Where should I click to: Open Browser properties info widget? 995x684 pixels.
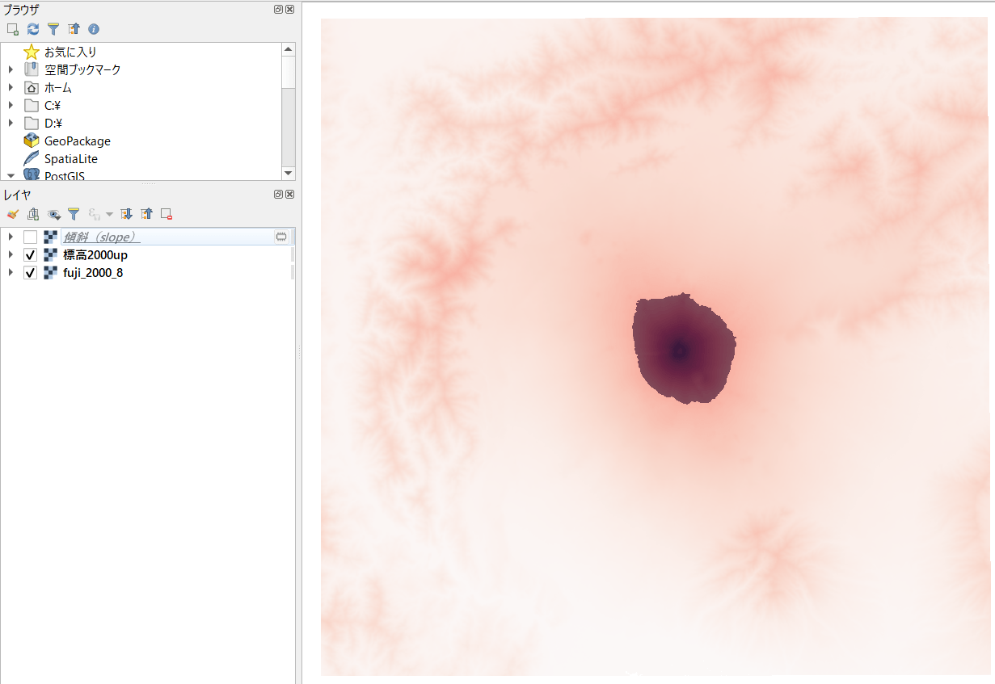pos(94,29)
